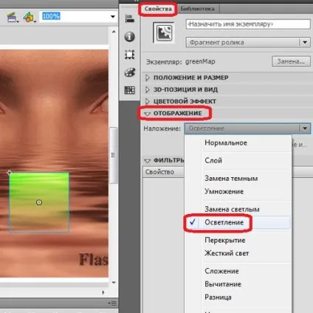Open the Color palette panel icon

coord(129,72)
